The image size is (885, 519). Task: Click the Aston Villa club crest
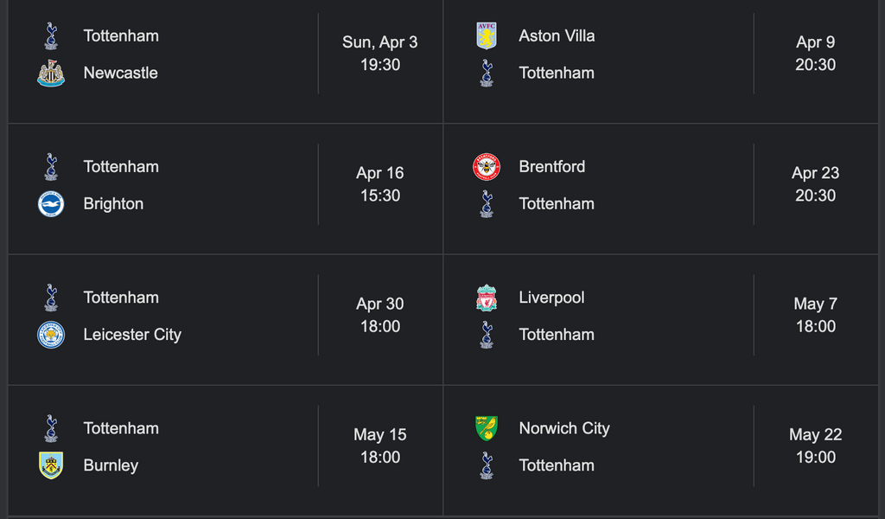(487, 36)
